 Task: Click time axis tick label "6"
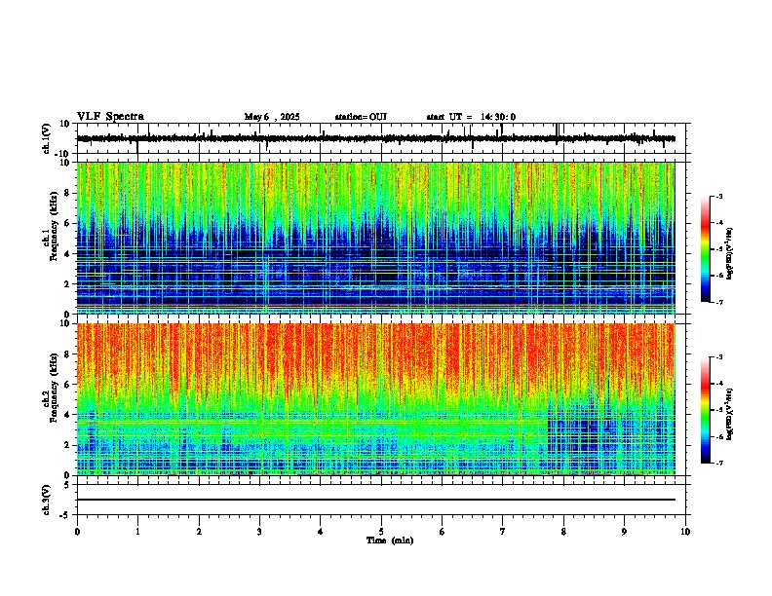[x=443, y=532]
